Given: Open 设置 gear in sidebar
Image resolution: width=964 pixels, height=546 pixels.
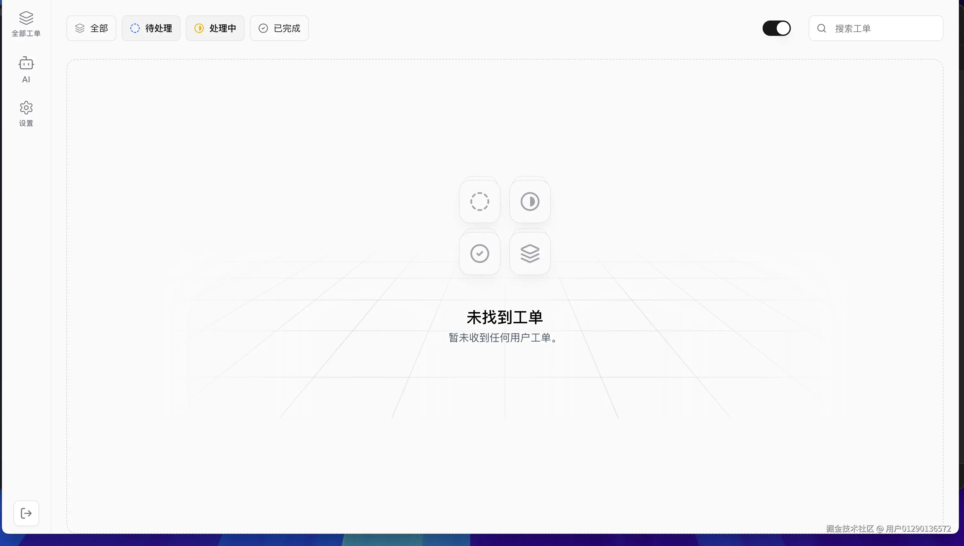Looking at the screenshot, I should click(x=26, y=113).
